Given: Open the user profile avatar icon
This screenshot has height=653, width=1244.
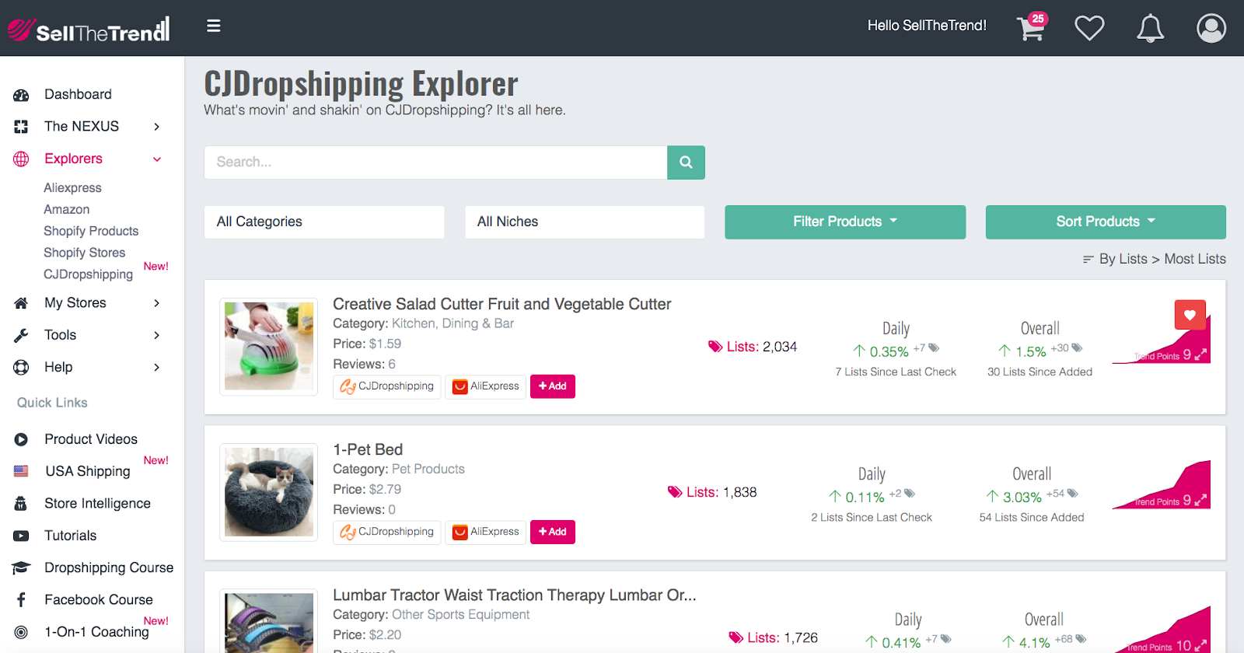Looking at the screenshot, I should point(1211,28).
